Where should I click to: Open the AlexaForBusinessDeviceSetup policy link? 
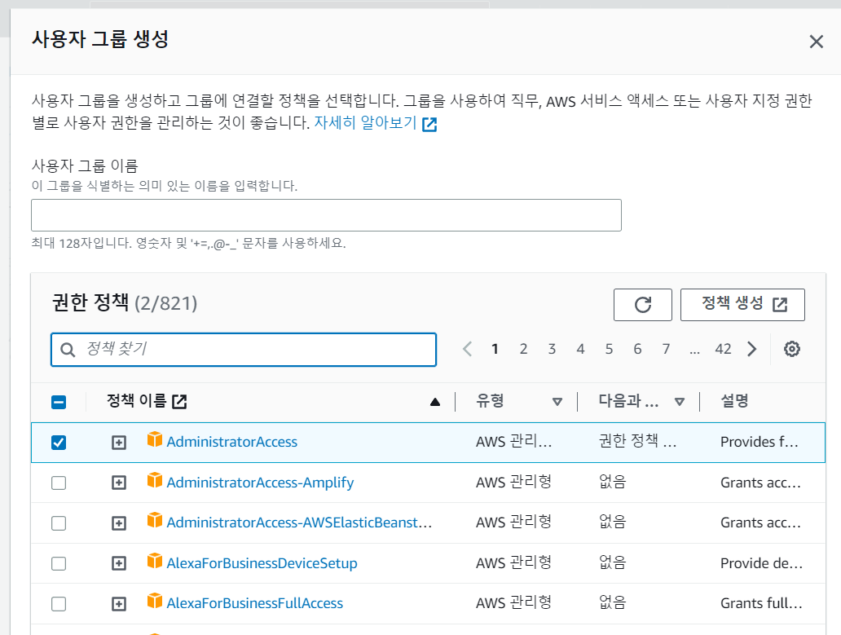tap(262, 563)
